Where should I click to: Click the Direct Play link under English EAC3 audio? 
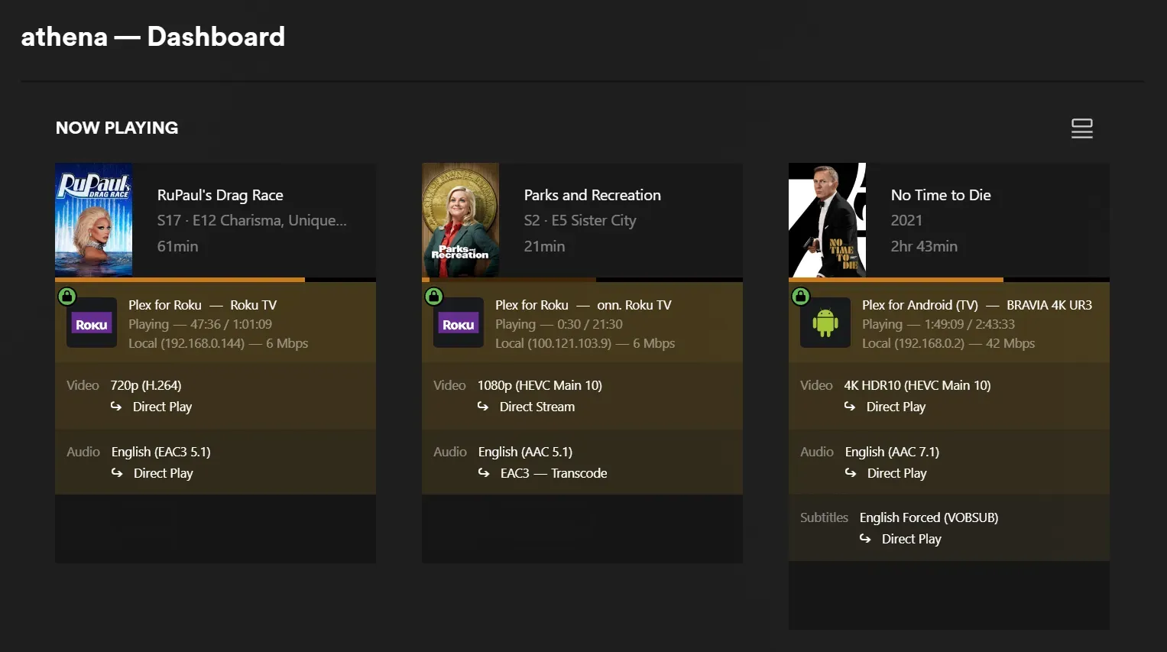pos(162,473)
